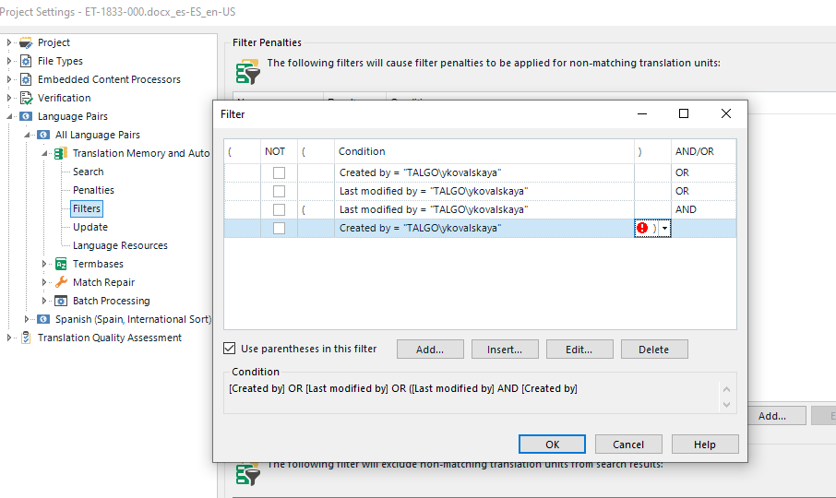Screen dimensions: 836x498
Task: Expand the Batch Processing node
Action: (x=43, y=301)
